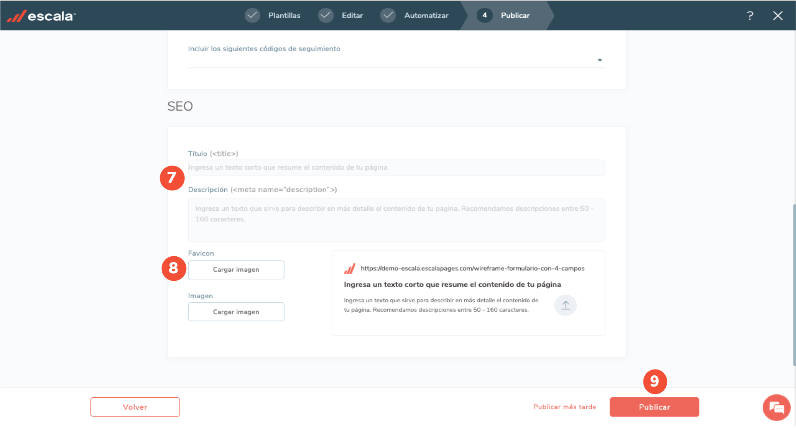Image resolution: width=796 pixels, height=428 pixels.
Task: Click Escala favicon in the preview card
Action: coord(349,269)
